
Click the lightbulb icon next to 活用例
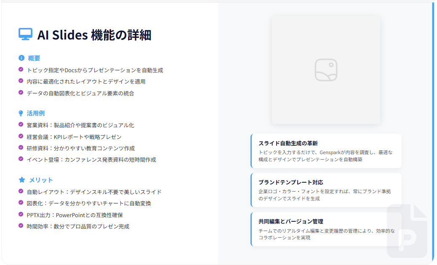(21, 113)
